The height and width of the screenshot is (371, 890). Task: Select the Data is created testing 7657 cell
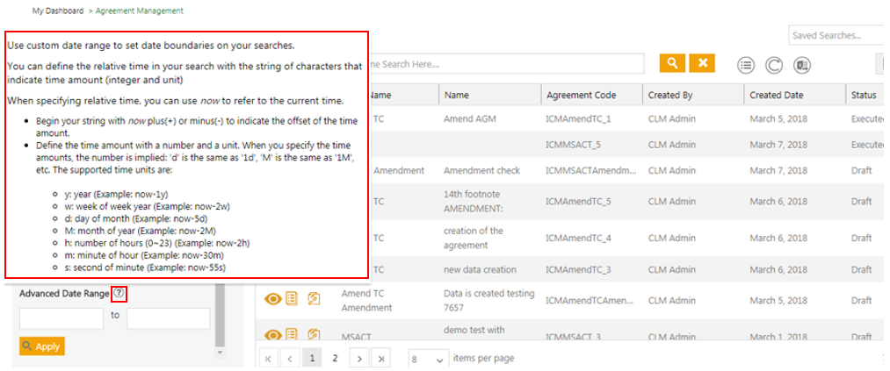click(x=489, y=300)
